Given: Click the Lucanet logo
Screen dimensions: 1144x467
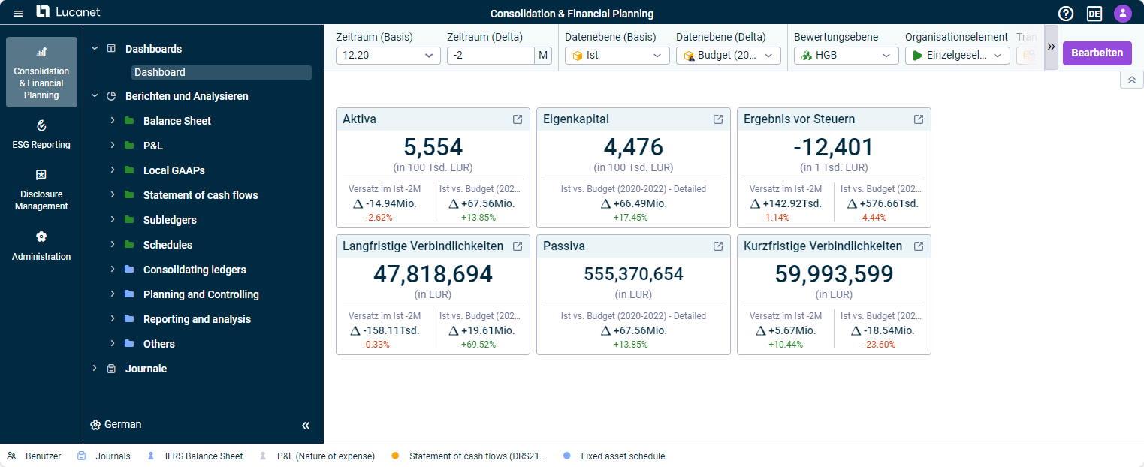Looking at the screenshot, I should click(68, 12).
